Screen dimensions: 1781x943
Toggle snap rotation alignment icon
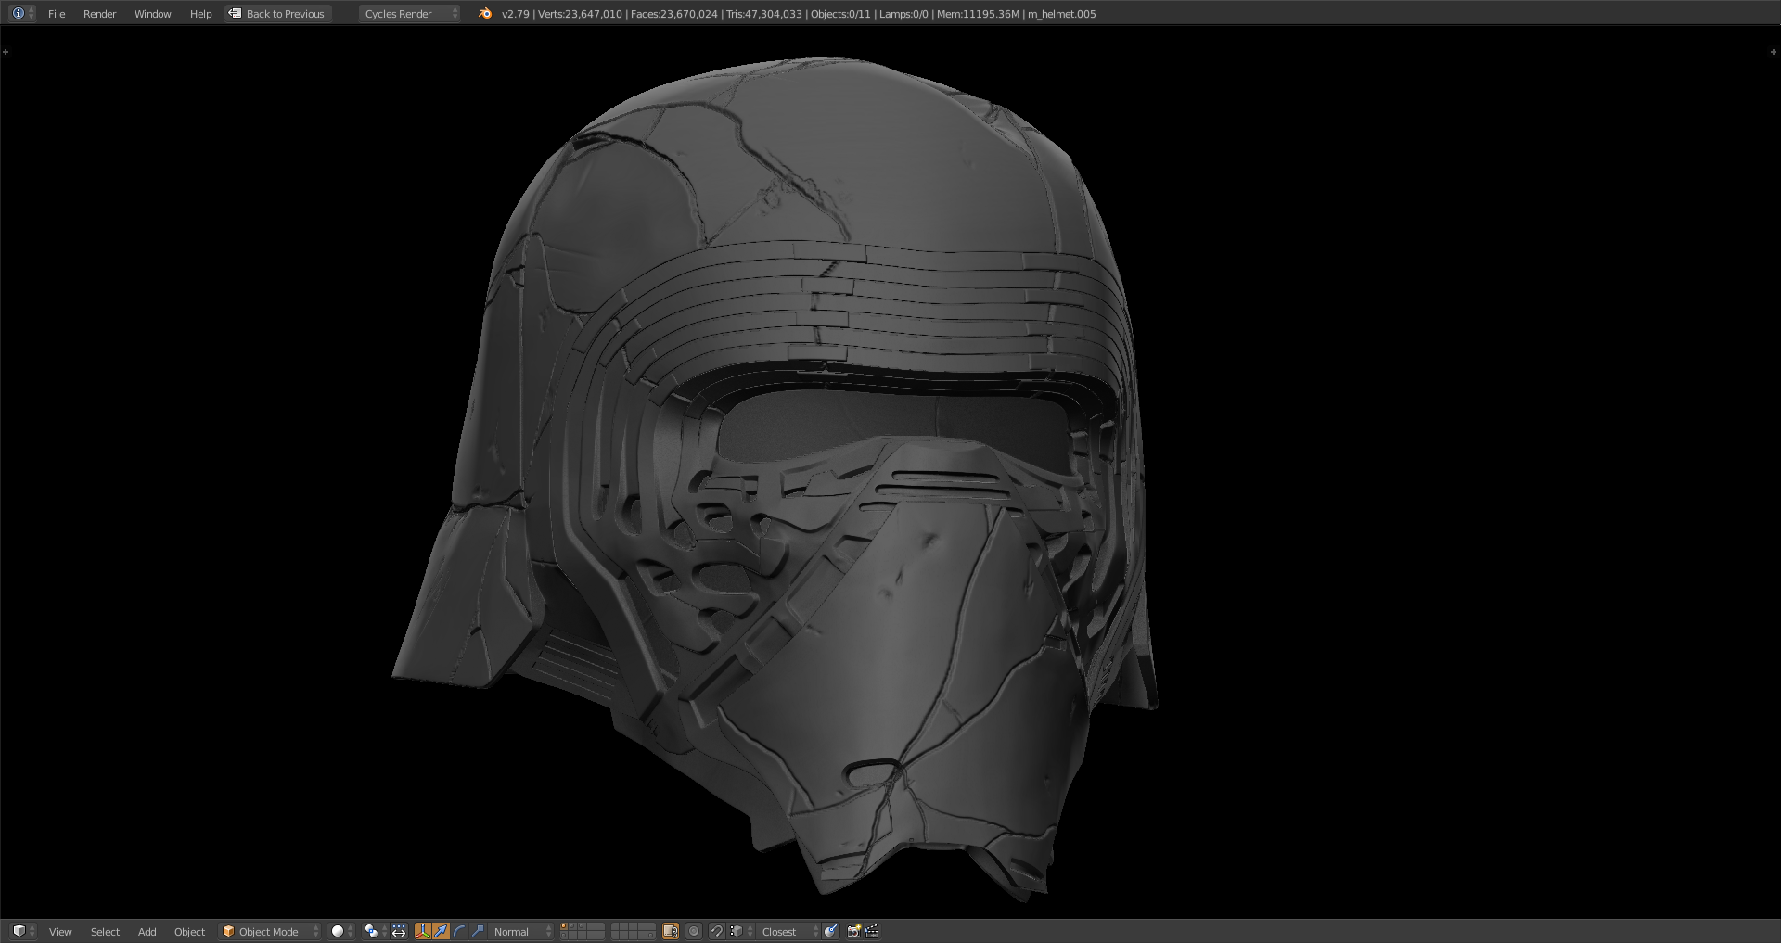(831, 931)
